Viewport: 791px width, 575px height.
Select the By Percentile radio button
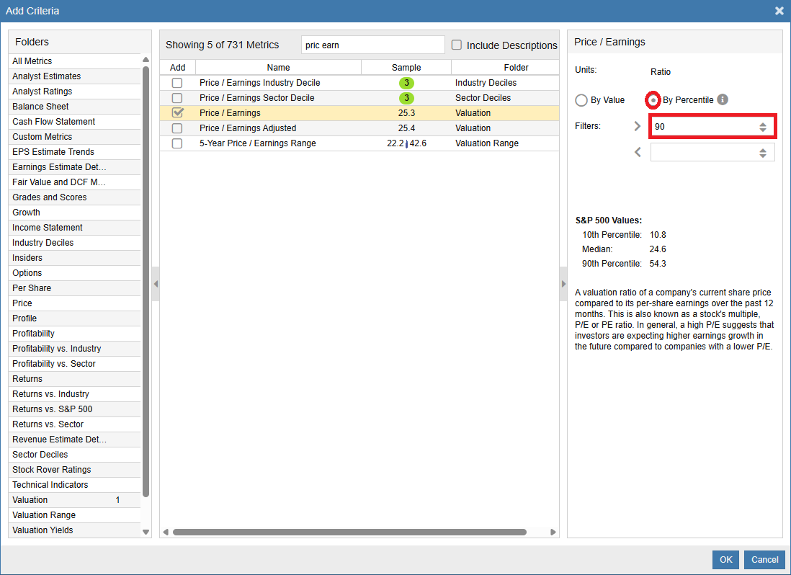tap(653, 100)
